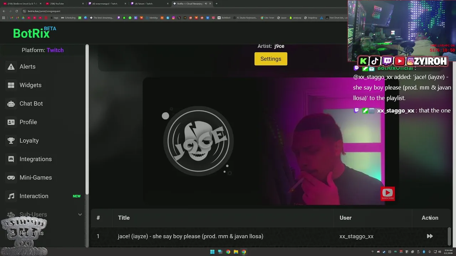Mute the BotRix tab via speaker icon
This screenshot has height=256, width=456.
point(206,4)
